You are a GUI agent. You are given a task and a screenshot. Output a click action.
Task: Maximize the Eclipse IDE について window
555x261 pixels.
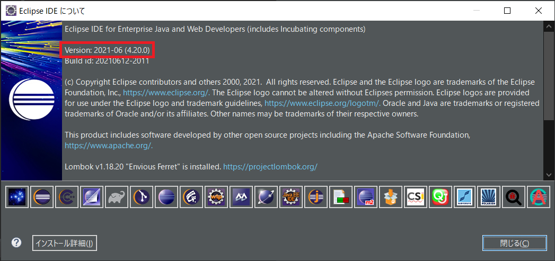pos(507,11)
